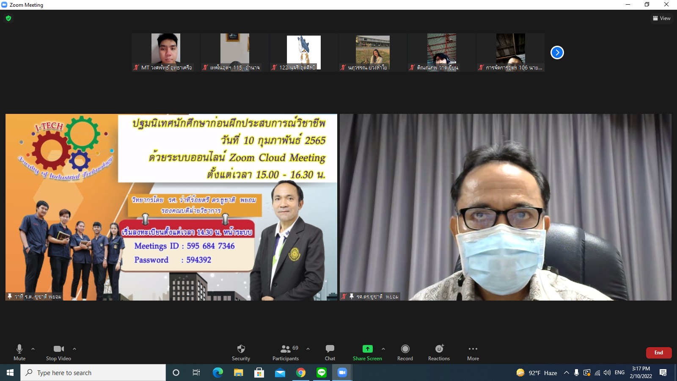The image size is (677, 381).
Task: End the meeting
Action: 659,353
